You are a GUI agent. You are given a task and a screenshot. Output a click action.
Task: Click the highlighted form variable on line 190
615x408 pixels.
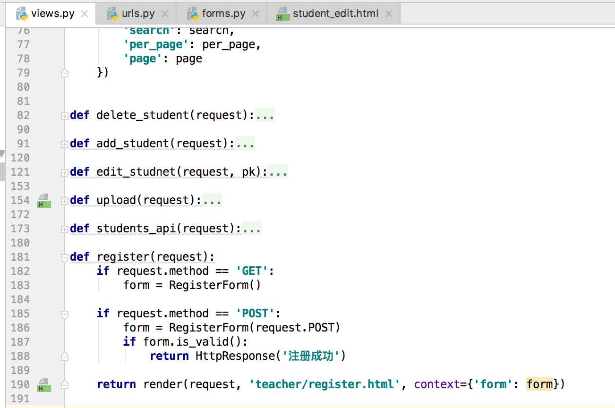point(539,384)
